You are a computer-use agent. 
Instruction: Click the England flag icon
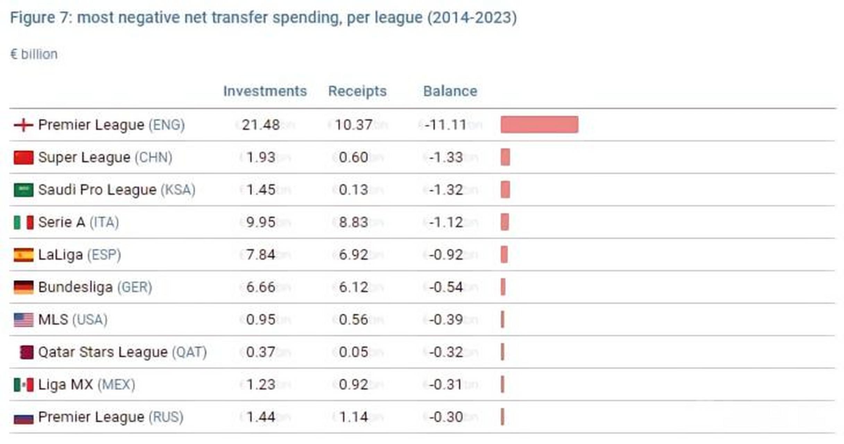tap(23, 125)
